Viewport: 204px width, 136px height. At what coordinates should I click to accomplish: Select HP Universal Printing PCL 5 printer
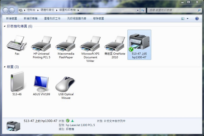pyautogui.click(x=41, y=43)
